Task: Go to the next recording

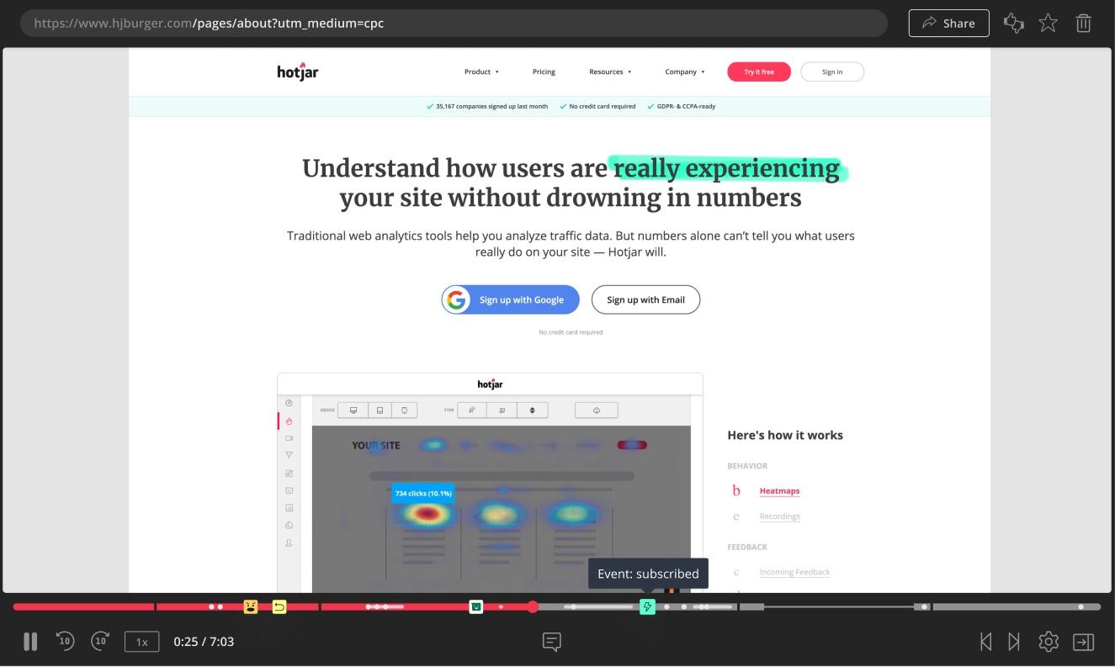Action: tap(1014, 642)
